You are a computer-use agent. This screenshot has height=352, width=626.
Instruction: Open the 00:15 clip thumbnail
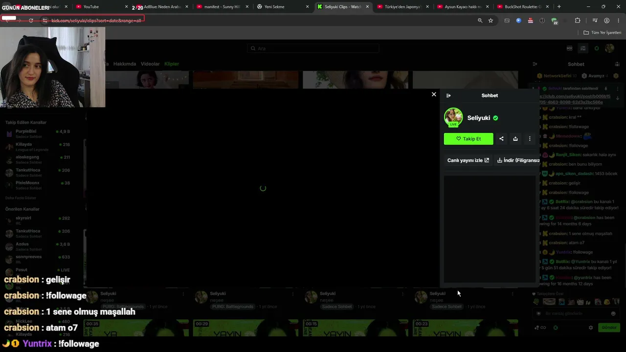click(x=356, y=328)
